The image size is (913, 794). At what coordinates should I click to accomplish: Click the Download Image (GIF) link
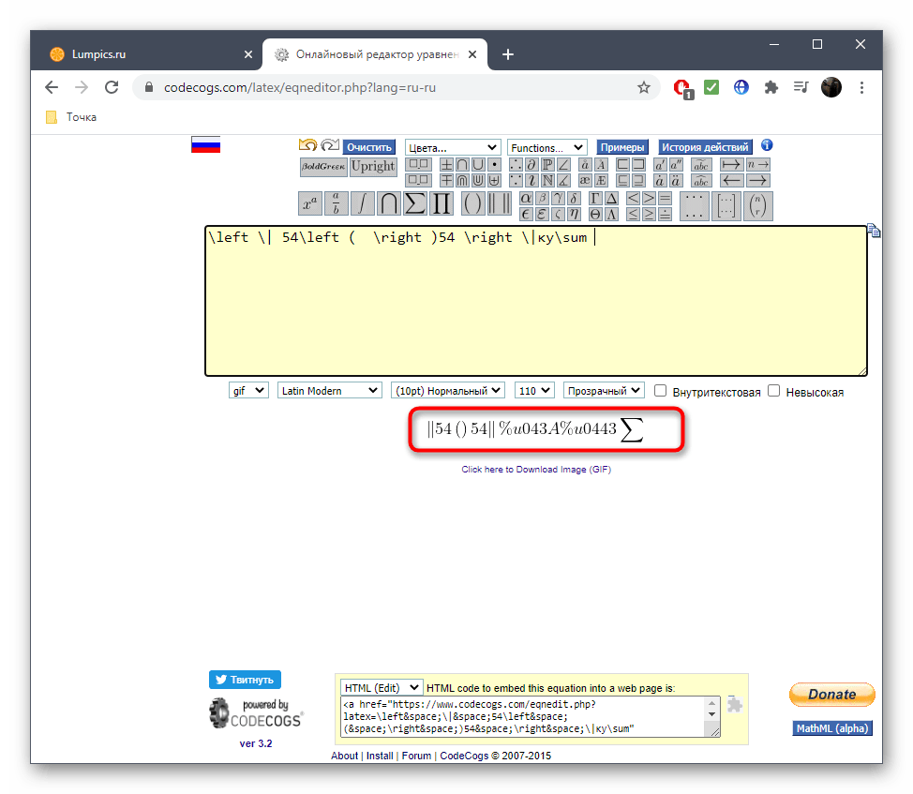pos(536,470)
